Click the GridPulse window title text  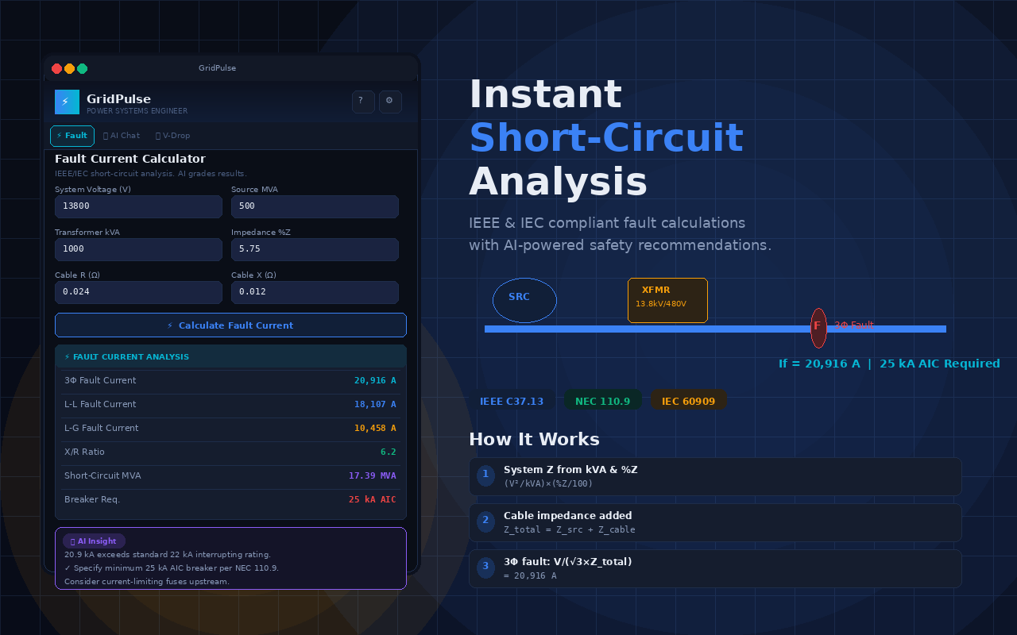coord(217,68)
